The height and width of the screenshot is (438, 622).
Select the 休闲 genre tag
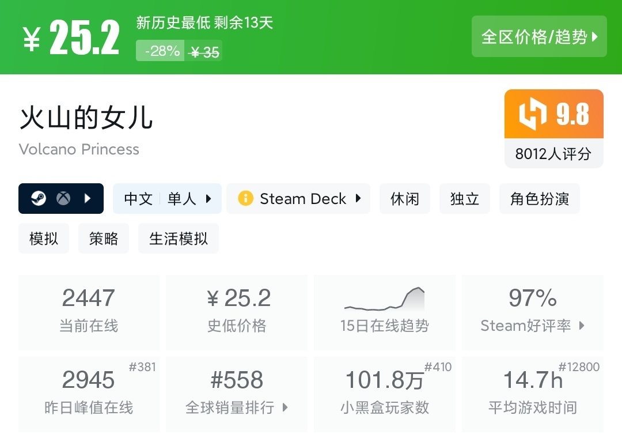click(x=405, y=199)
